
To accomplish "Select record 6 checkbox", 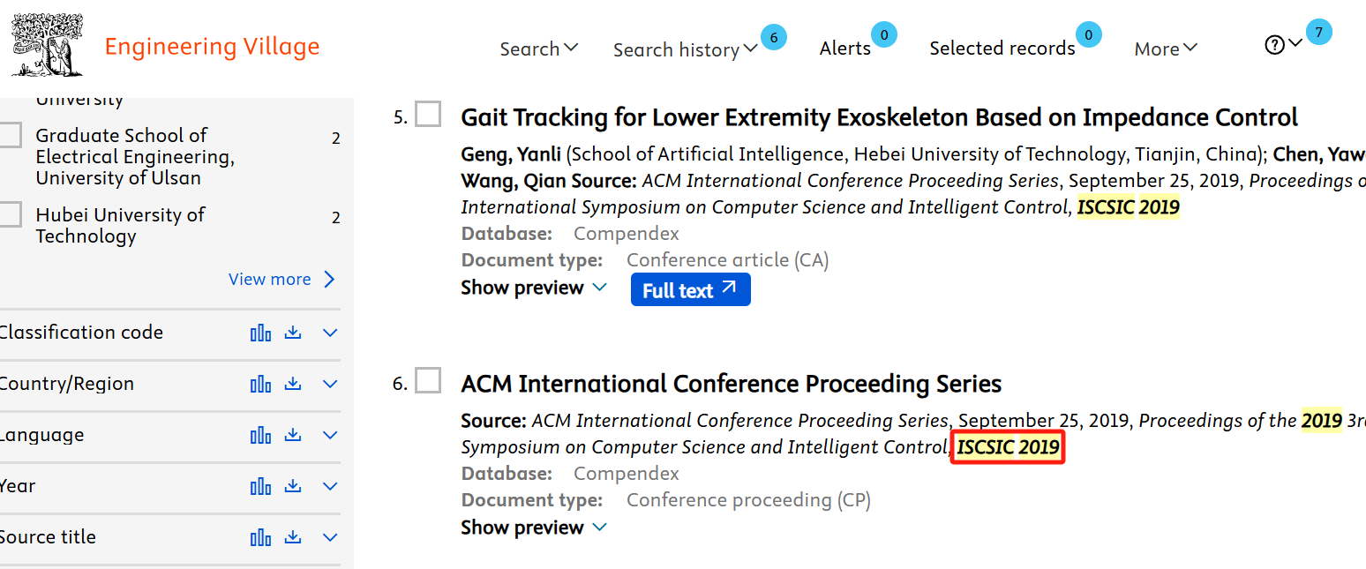I will 428,381.
